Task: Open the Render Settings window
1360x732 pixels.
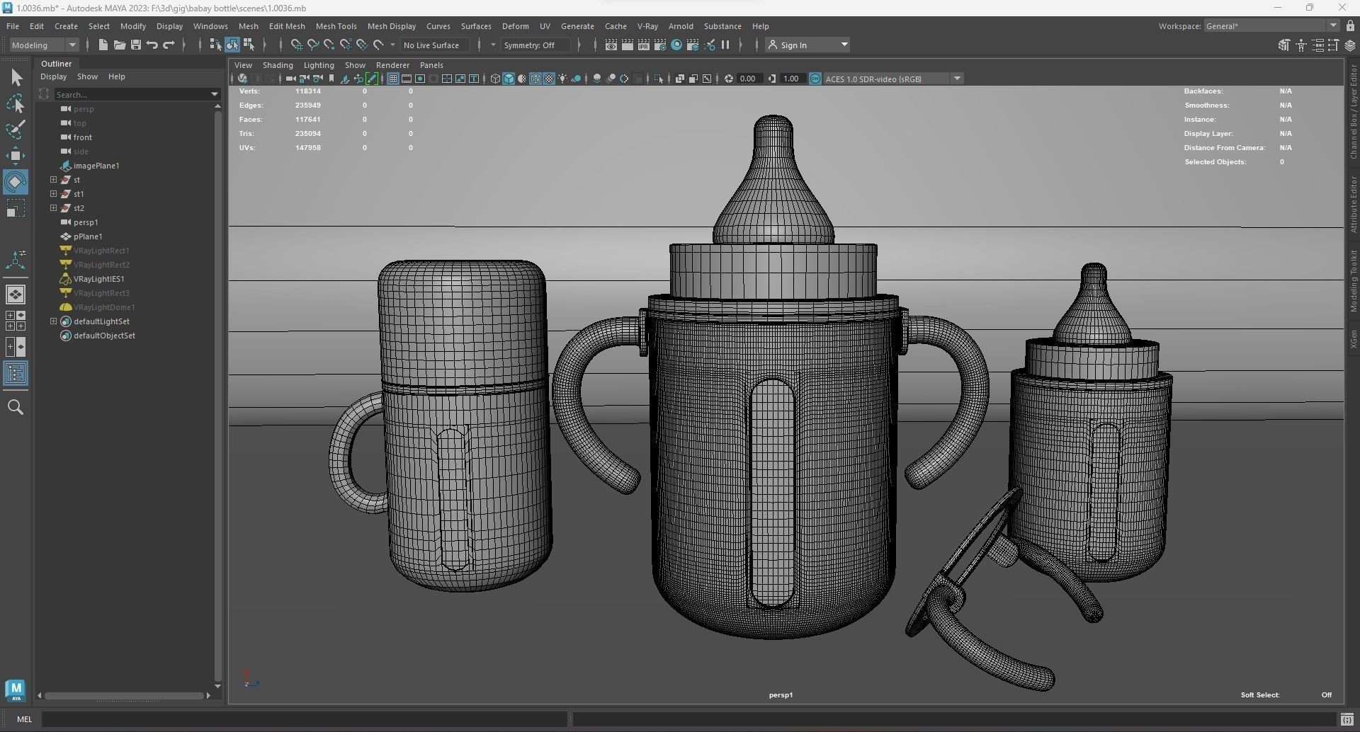Action: (x=660, y=45)
